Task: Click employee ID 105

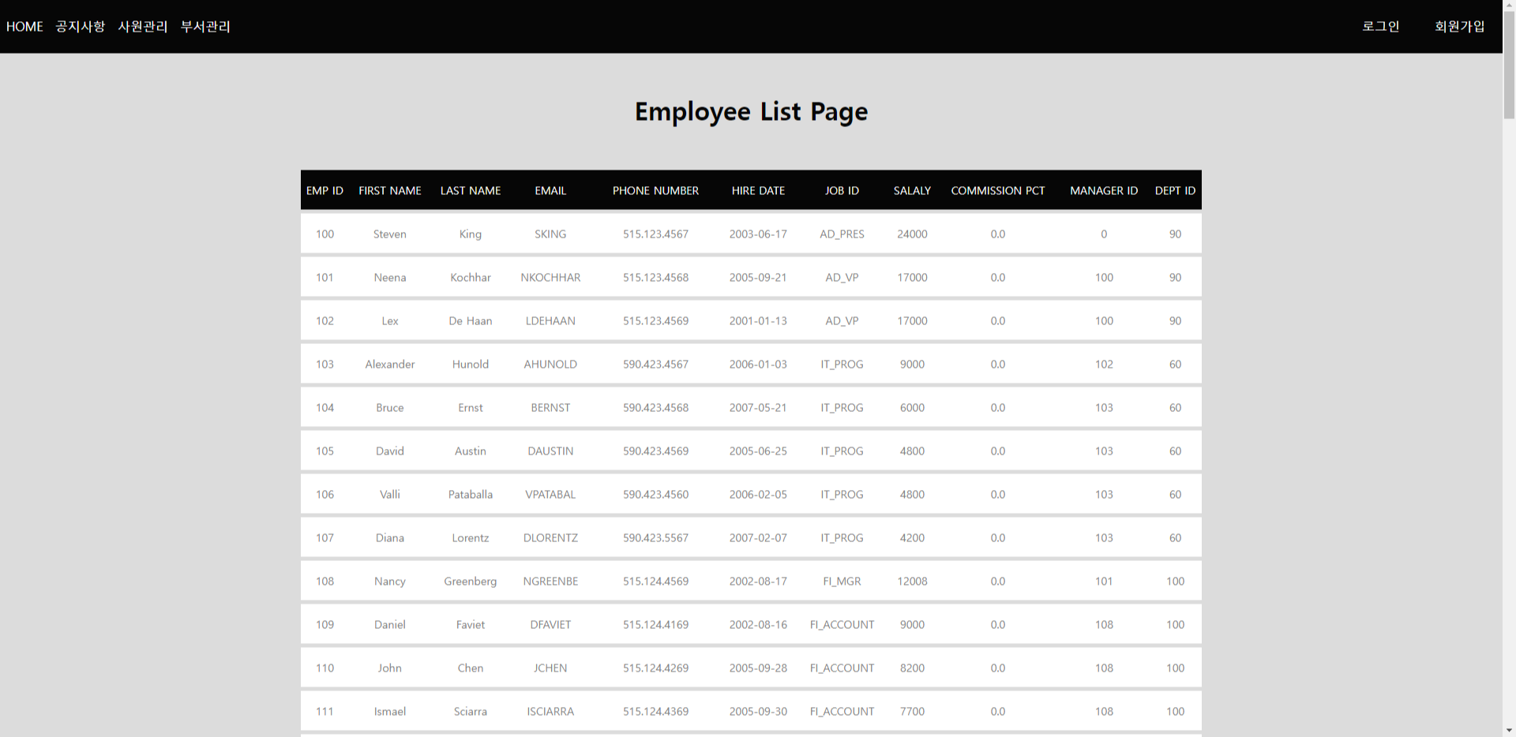Action: point(325,451)
